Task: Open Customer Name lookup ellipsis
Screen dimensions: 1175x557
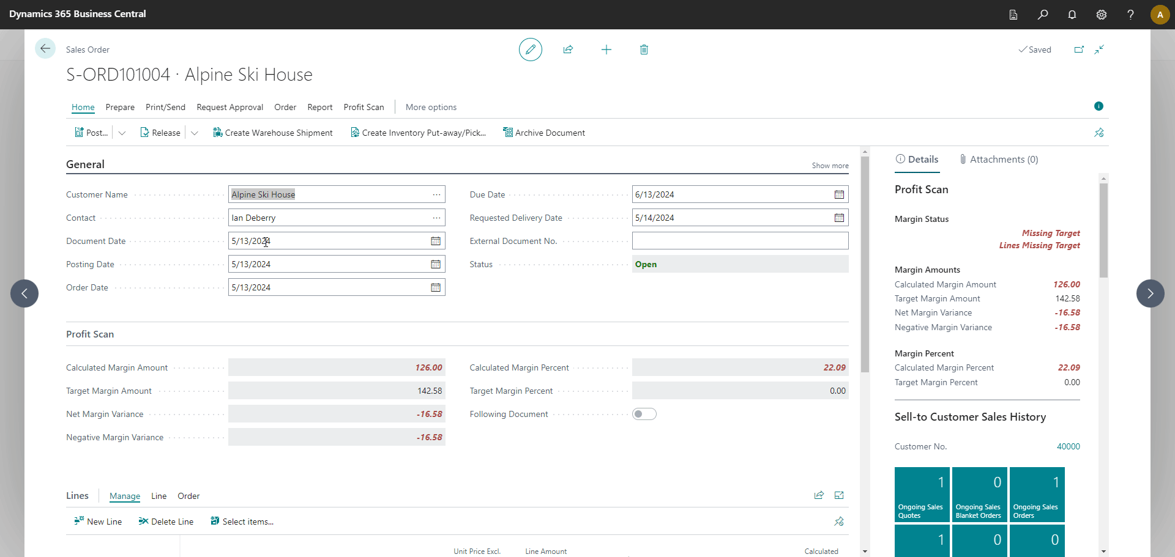Action: (x=436, y=194)
